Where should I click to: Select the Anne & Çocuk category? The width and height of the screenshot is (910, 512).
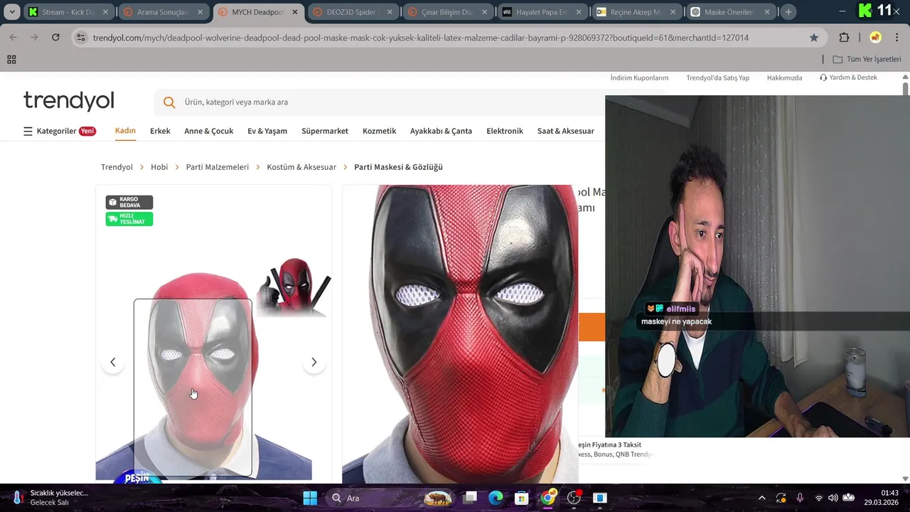point(208,131)
